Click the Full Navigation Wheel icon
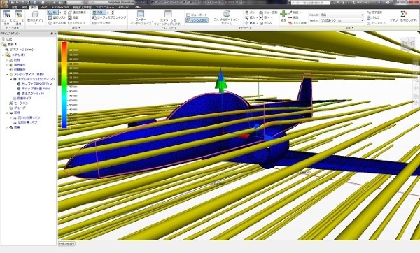This screenshot has height=253, width=420. click(x=226, y=14)
